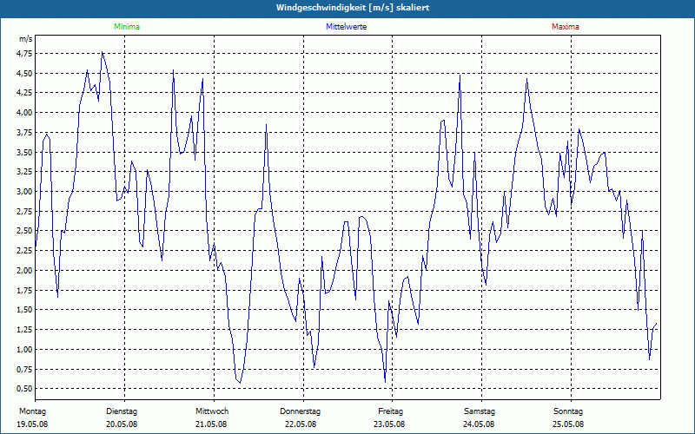Click the Mittelwerte legend label

[x=346, y=27]
